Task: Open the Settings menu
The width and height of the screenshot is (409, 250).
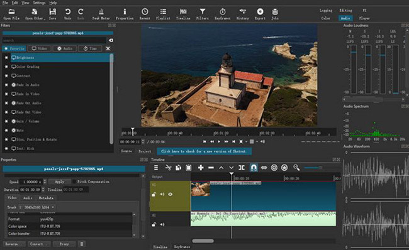Action: 39,3
